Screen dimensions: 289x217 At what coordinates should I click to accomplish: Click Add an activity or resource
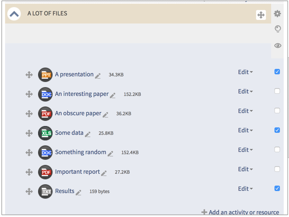coord(240,212)
